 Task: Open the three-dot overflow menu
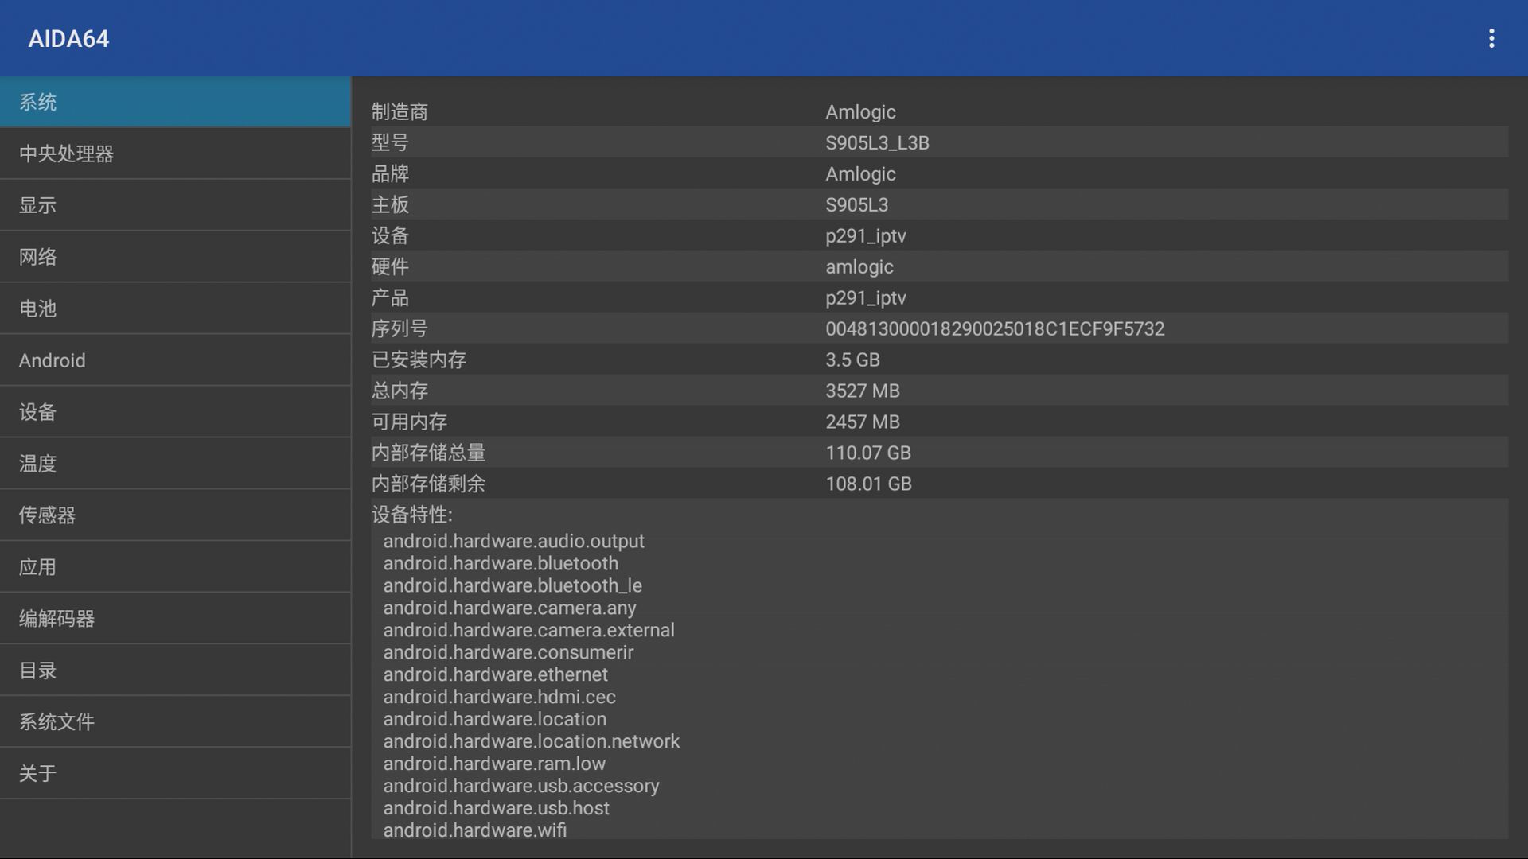[1491, 38]
